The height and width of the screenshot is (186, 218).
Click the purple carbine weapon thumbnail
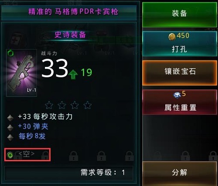[21, 73]
